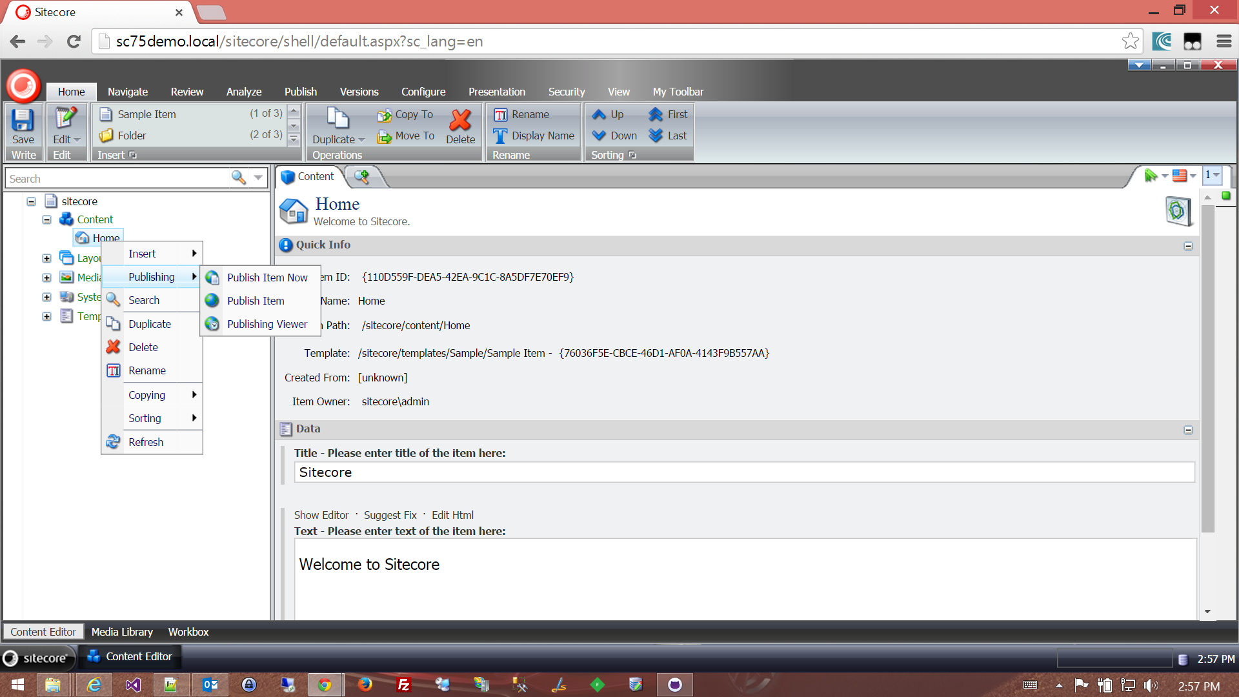1239x697 pixels.
Task: Open the Security ribbon tab
Action: (567, 92)
